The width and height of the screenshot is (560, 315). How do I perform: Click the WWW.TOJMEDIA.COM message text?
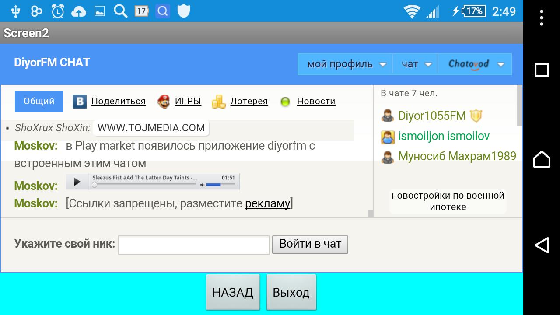pos(151,128)
